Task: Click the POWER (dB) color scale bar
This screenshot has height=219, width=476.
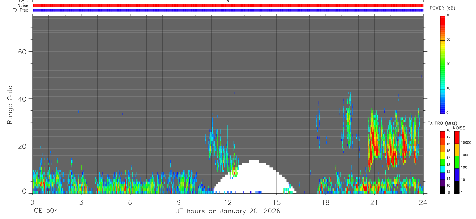Action: [442, 64]
